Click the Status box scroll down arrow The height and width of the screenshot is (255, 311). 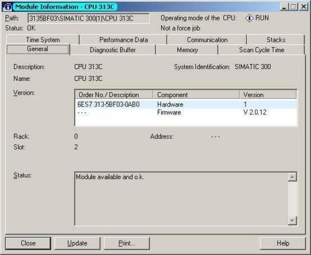(292, 221)
